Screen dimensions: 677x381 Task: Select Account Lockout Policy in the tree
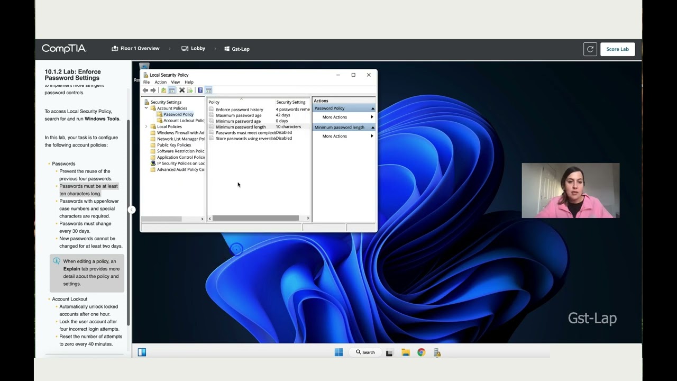184,121
